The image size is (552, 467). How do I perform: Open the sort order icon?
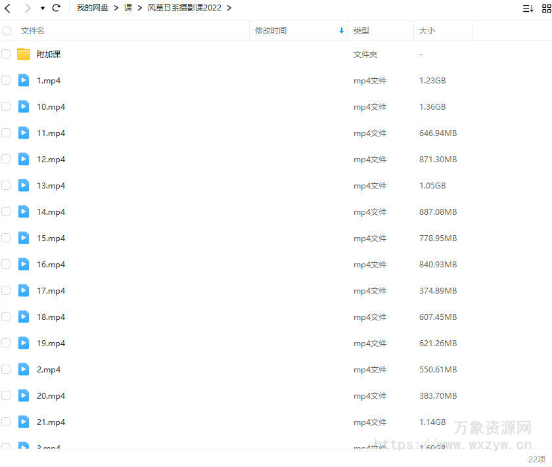tap(527, 8)
